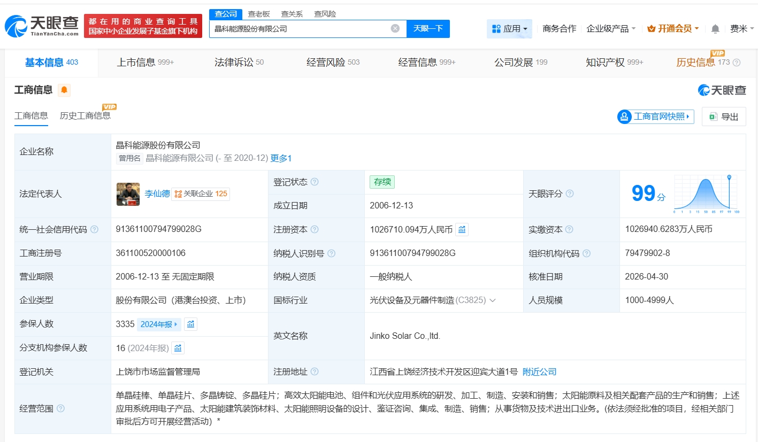This screenshot has width=758, height=442.
Task: Open the 开通会员 dropdown
Action: pyautogui.click(x=673, y=29)
